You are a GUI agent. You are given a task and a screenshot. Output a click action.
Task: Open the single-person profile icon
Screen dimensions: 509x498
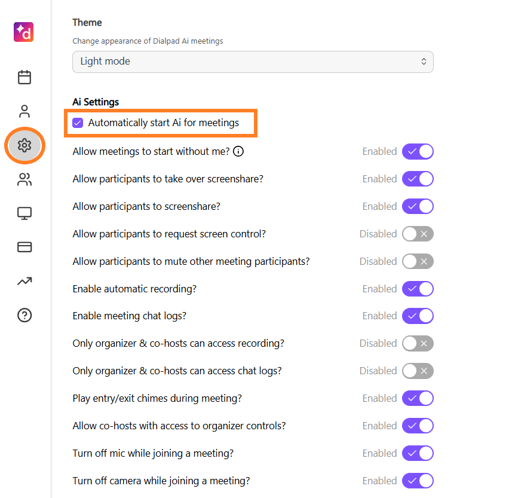click(24, 111)
